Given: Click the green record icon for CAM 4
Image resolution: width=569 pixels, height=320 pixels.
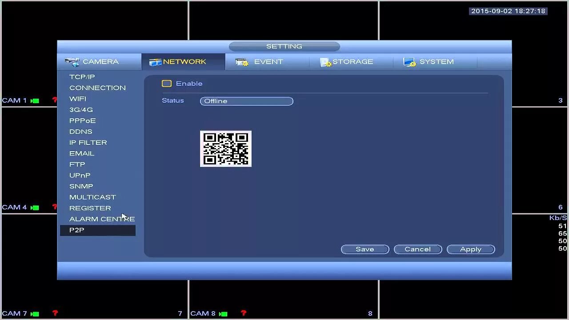Looking at the screenshot, I should 35,208.
